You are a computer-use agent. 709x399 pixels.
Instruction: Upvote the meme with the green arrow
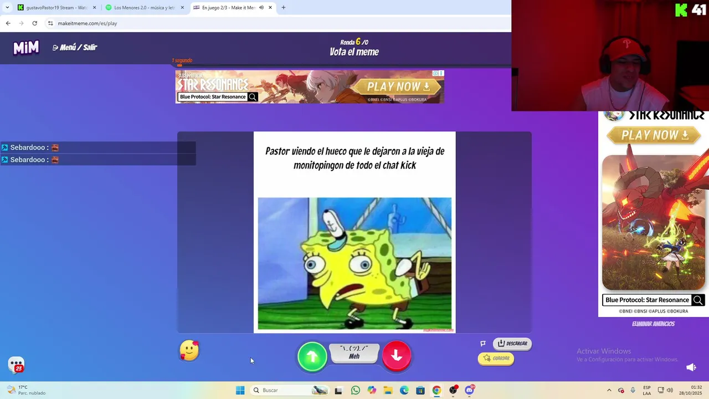point(312,356)
